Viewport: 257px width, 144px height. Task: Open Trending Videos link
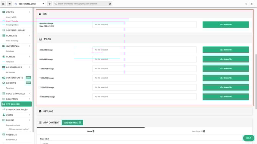tap(12, 25)
